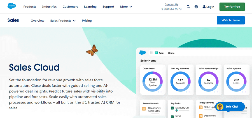Image resolution: width=252 pixels, height=118 pixels.
Task: Go to the Overview tab
Action: coord(38,20)
